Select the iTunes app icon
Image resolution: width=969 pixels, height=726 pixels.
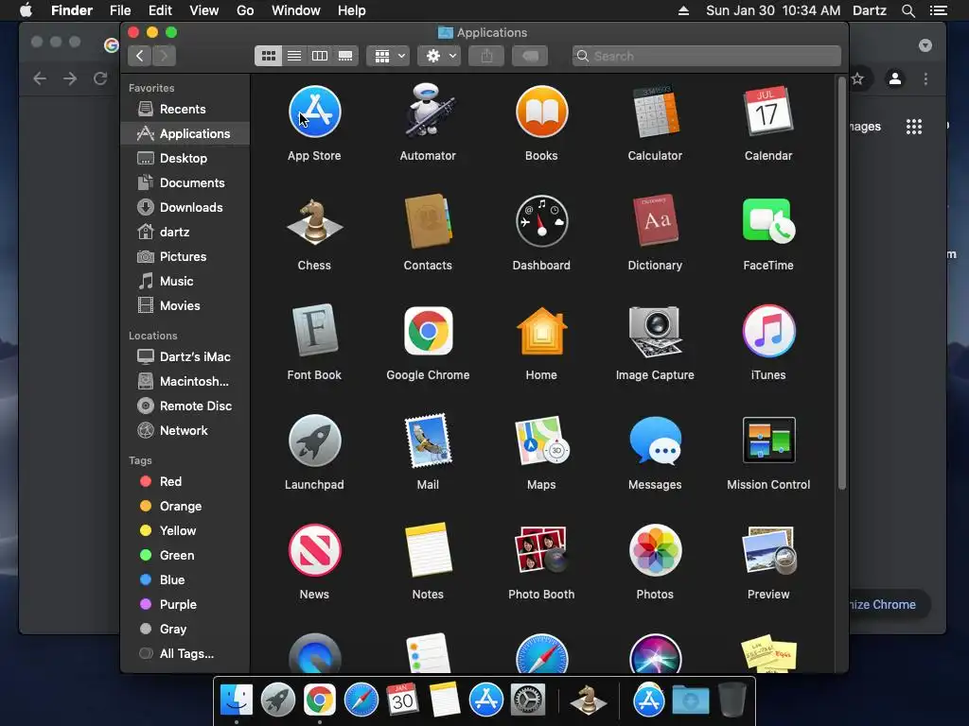[768, 331]
